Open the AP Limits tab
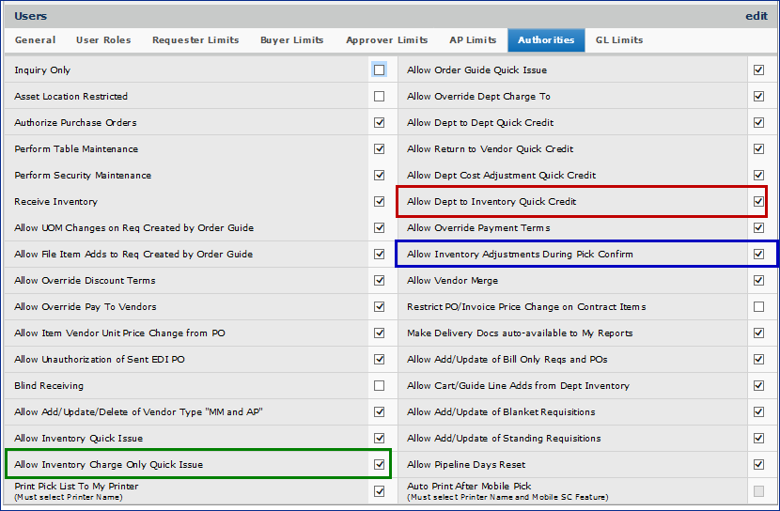 click(x=473, y=40)
